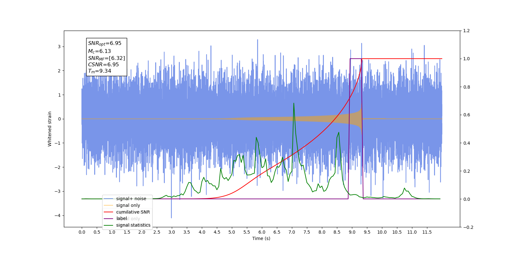Click the left y-axis tick label −4
The height and width of the screenshot is (255, 511).
coord(57,215)
